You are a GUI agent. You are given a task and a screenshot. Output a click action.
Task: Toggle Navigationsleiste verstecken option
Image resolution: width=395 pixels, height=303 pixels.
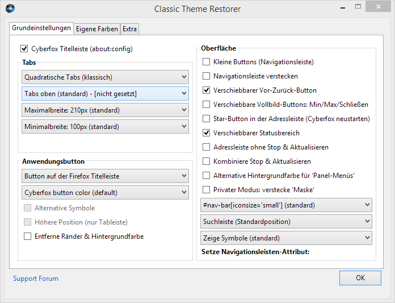click(207, 76)
